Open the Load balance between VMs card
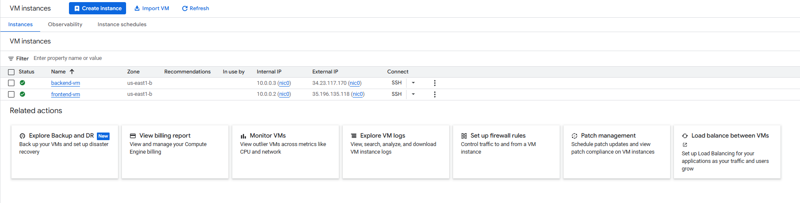The image size is (800, 203). (x=727, y=152)
